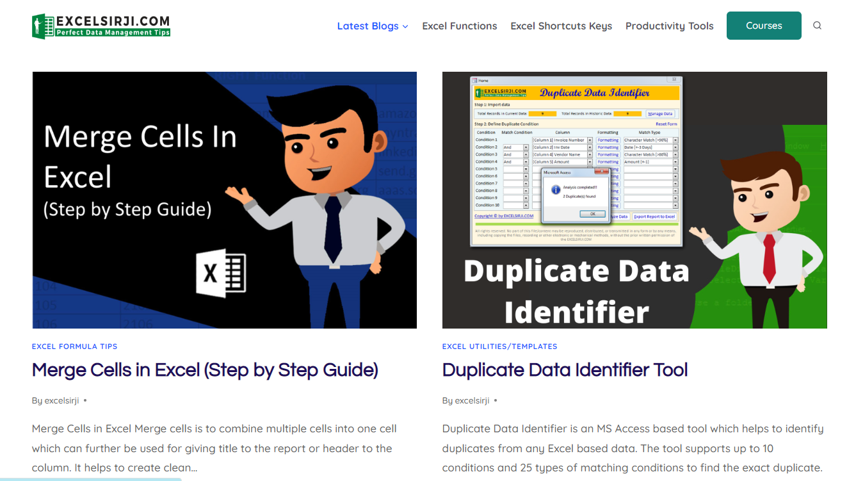Select the Excel Formula Tips category link

[x=75, y=346]
